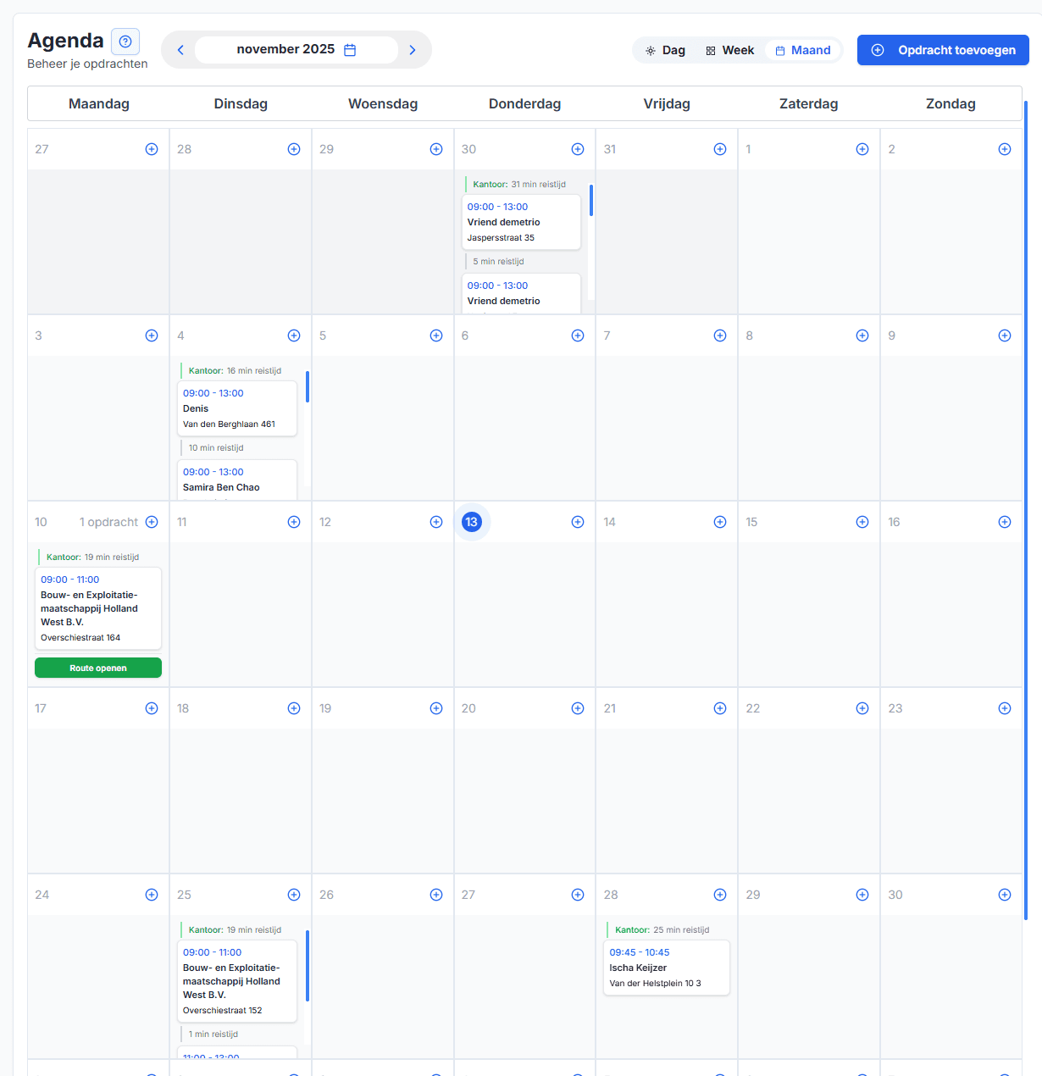Viewport: 1042px width, 1076px height.
Task: Click the plus icon on Friday 7
Action: [x=719, y=336]
